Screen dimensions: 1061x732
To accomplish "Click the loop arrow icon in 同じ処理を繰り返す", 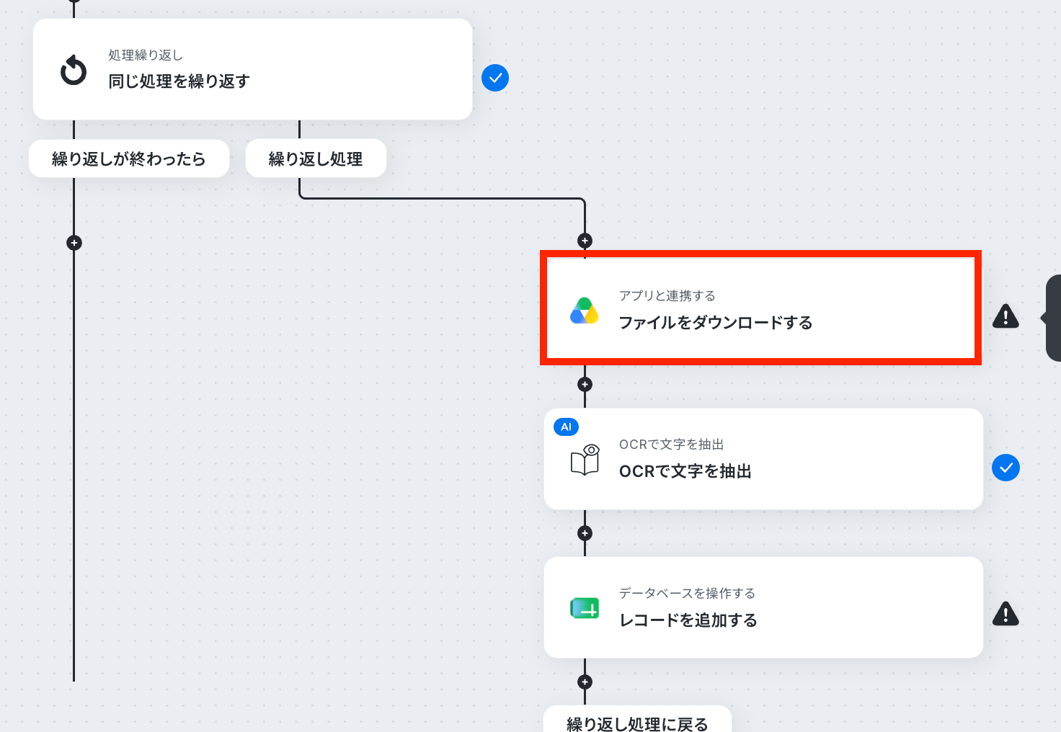I will [x=74, y=70].
